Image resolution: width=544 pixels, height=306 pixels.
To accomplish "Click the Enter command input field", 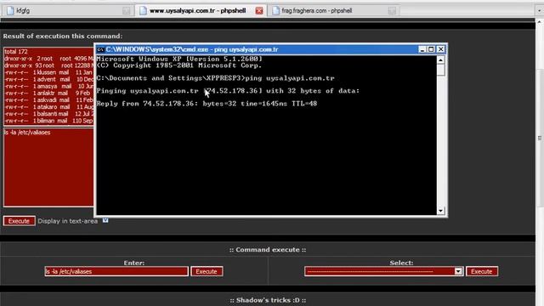I will coord(116,271).
